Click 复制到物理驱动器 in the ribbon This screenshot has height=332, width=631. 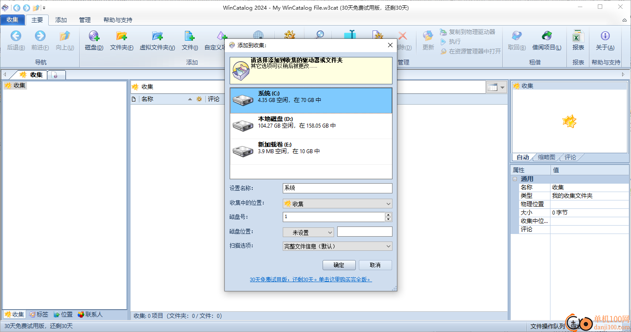tap(468, 32)
